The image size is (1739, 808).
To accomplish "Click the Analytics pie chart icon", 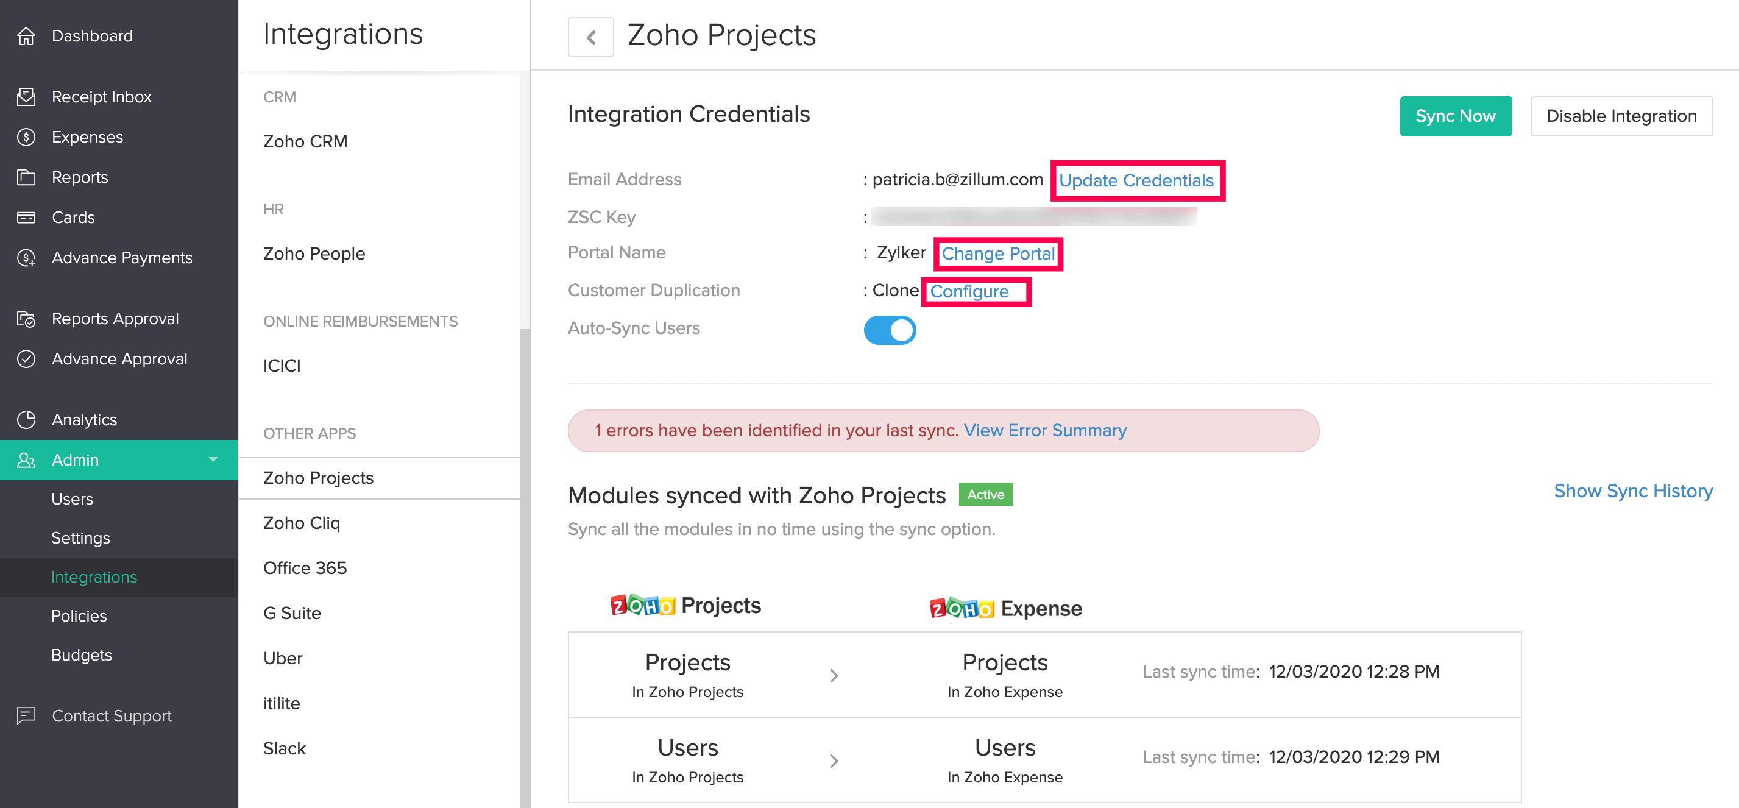I will (26, 419).
